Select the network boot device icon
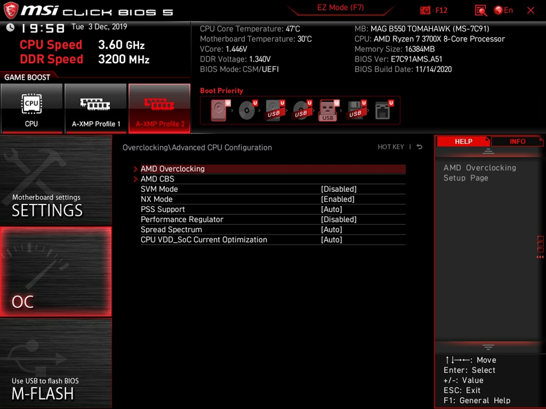The height and width of the screenshot is (409, 546). [x=384, y=110]
